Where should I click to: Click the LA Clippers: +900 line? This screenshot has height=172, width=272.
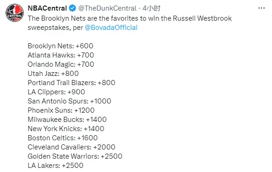coord(56,92)
